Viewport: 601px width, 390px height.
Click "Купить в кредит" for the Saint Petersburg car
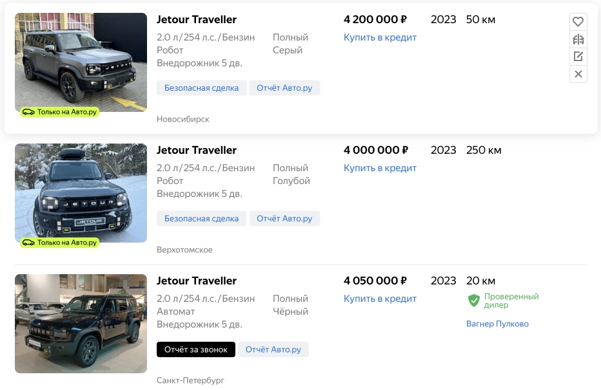[380, 299]
